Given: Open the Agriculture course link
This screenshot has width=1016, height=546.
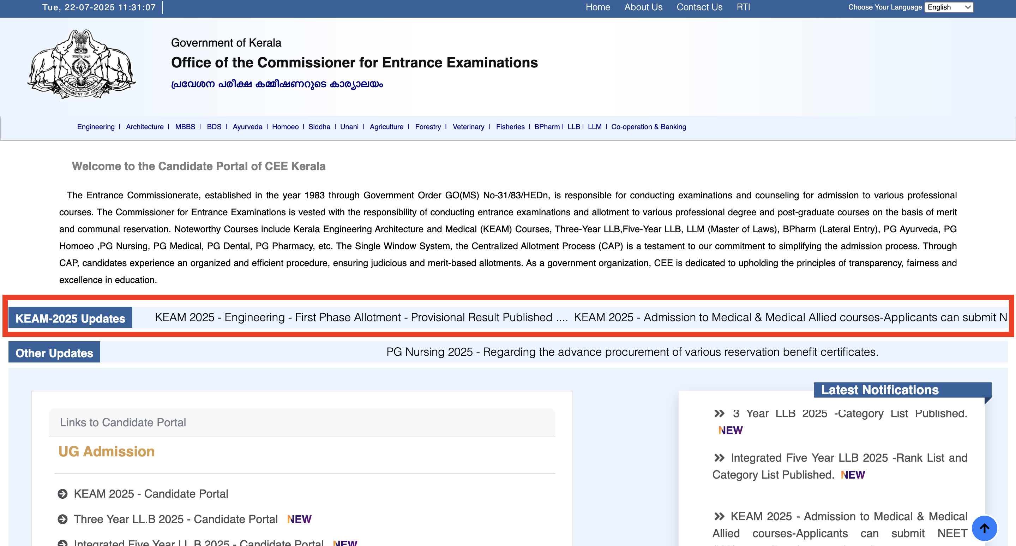Looking at the screenshot, I should click(x=386, y=127).
